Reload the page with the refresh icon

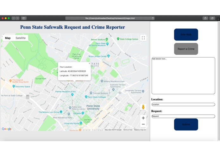coord(153,18)
